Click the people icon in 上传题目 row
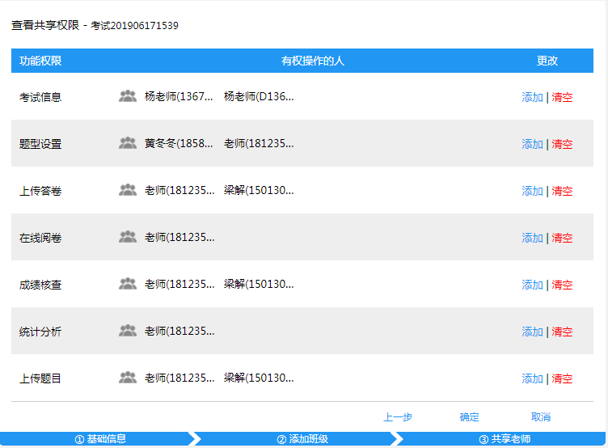The height and width of the screenshot is (448, 608). click(128, 378)
